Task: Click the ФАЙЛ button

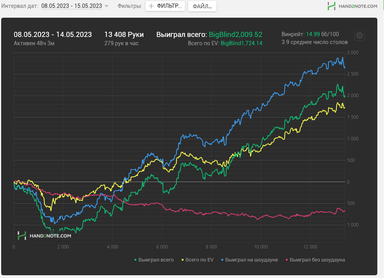Action: pyautogui.click(x=202, y=6)
